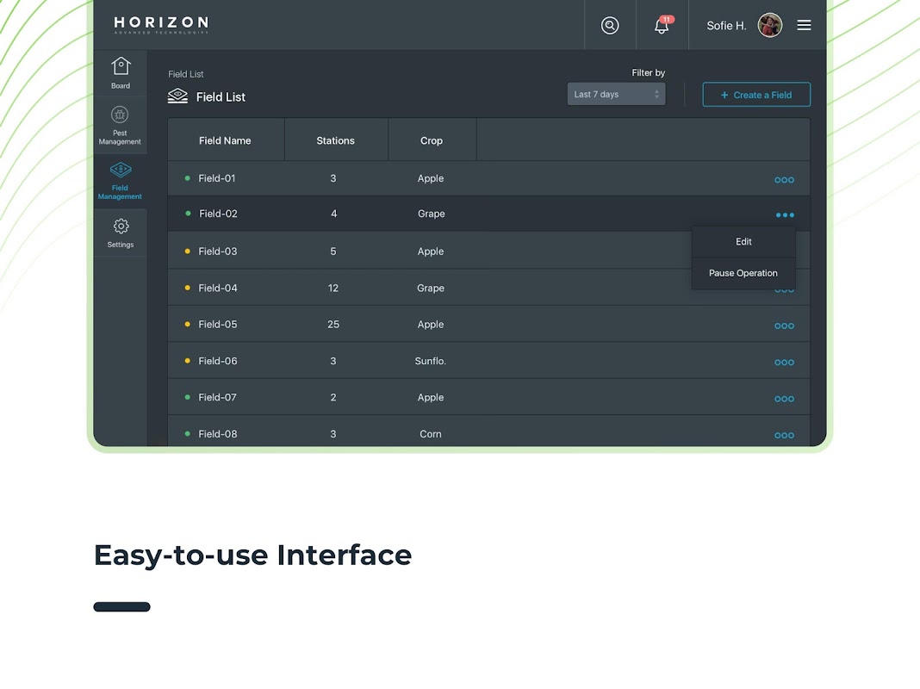920x689 pixels.
Task: Open three-dot menu for Field-06
Action: [x=784, y=363]
